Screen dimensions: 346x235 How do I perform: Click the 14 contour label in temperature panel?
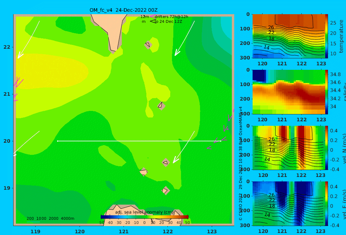coord(266,47)
